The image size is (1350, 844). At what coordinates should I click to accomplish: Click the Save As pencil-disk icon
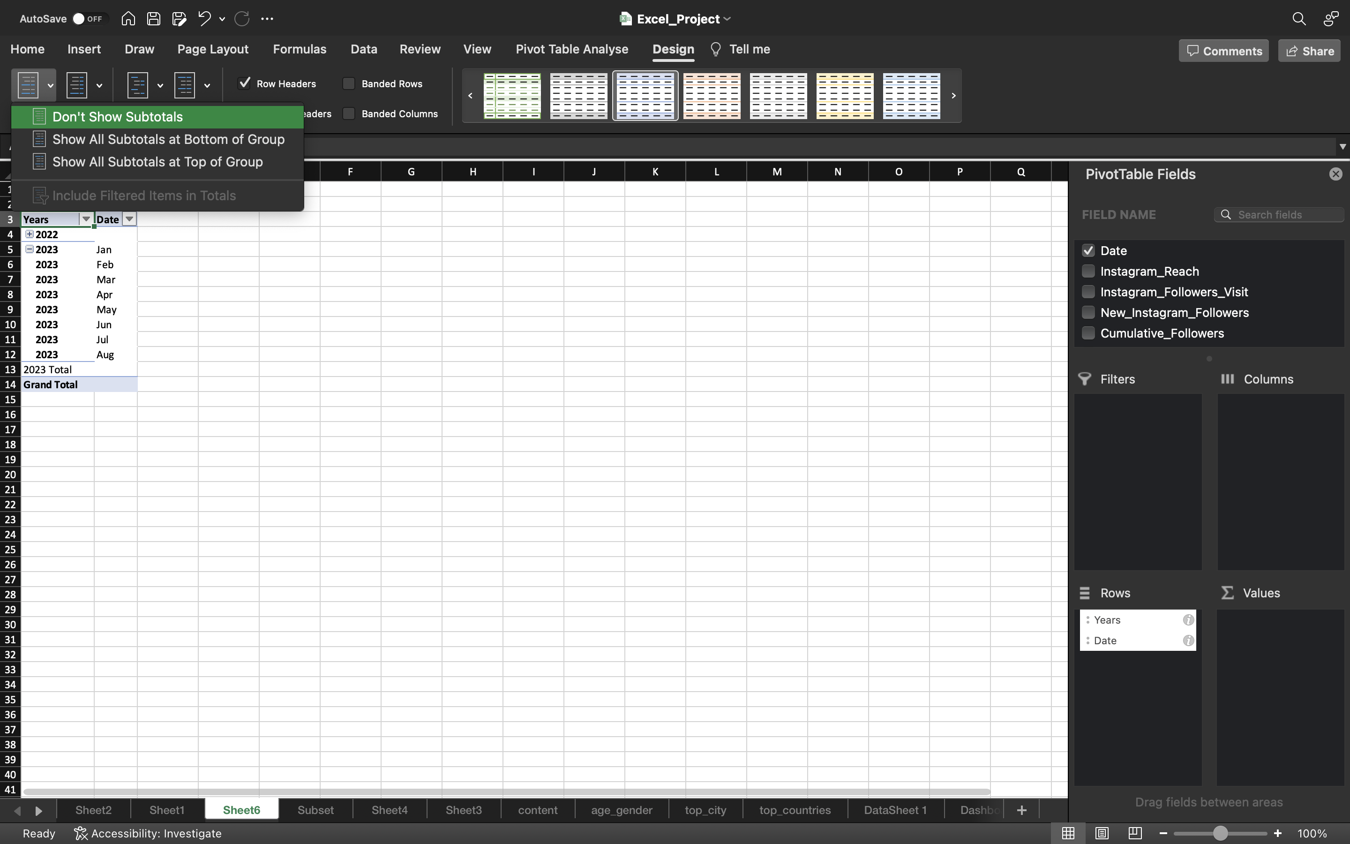click(x=179, y=18)
